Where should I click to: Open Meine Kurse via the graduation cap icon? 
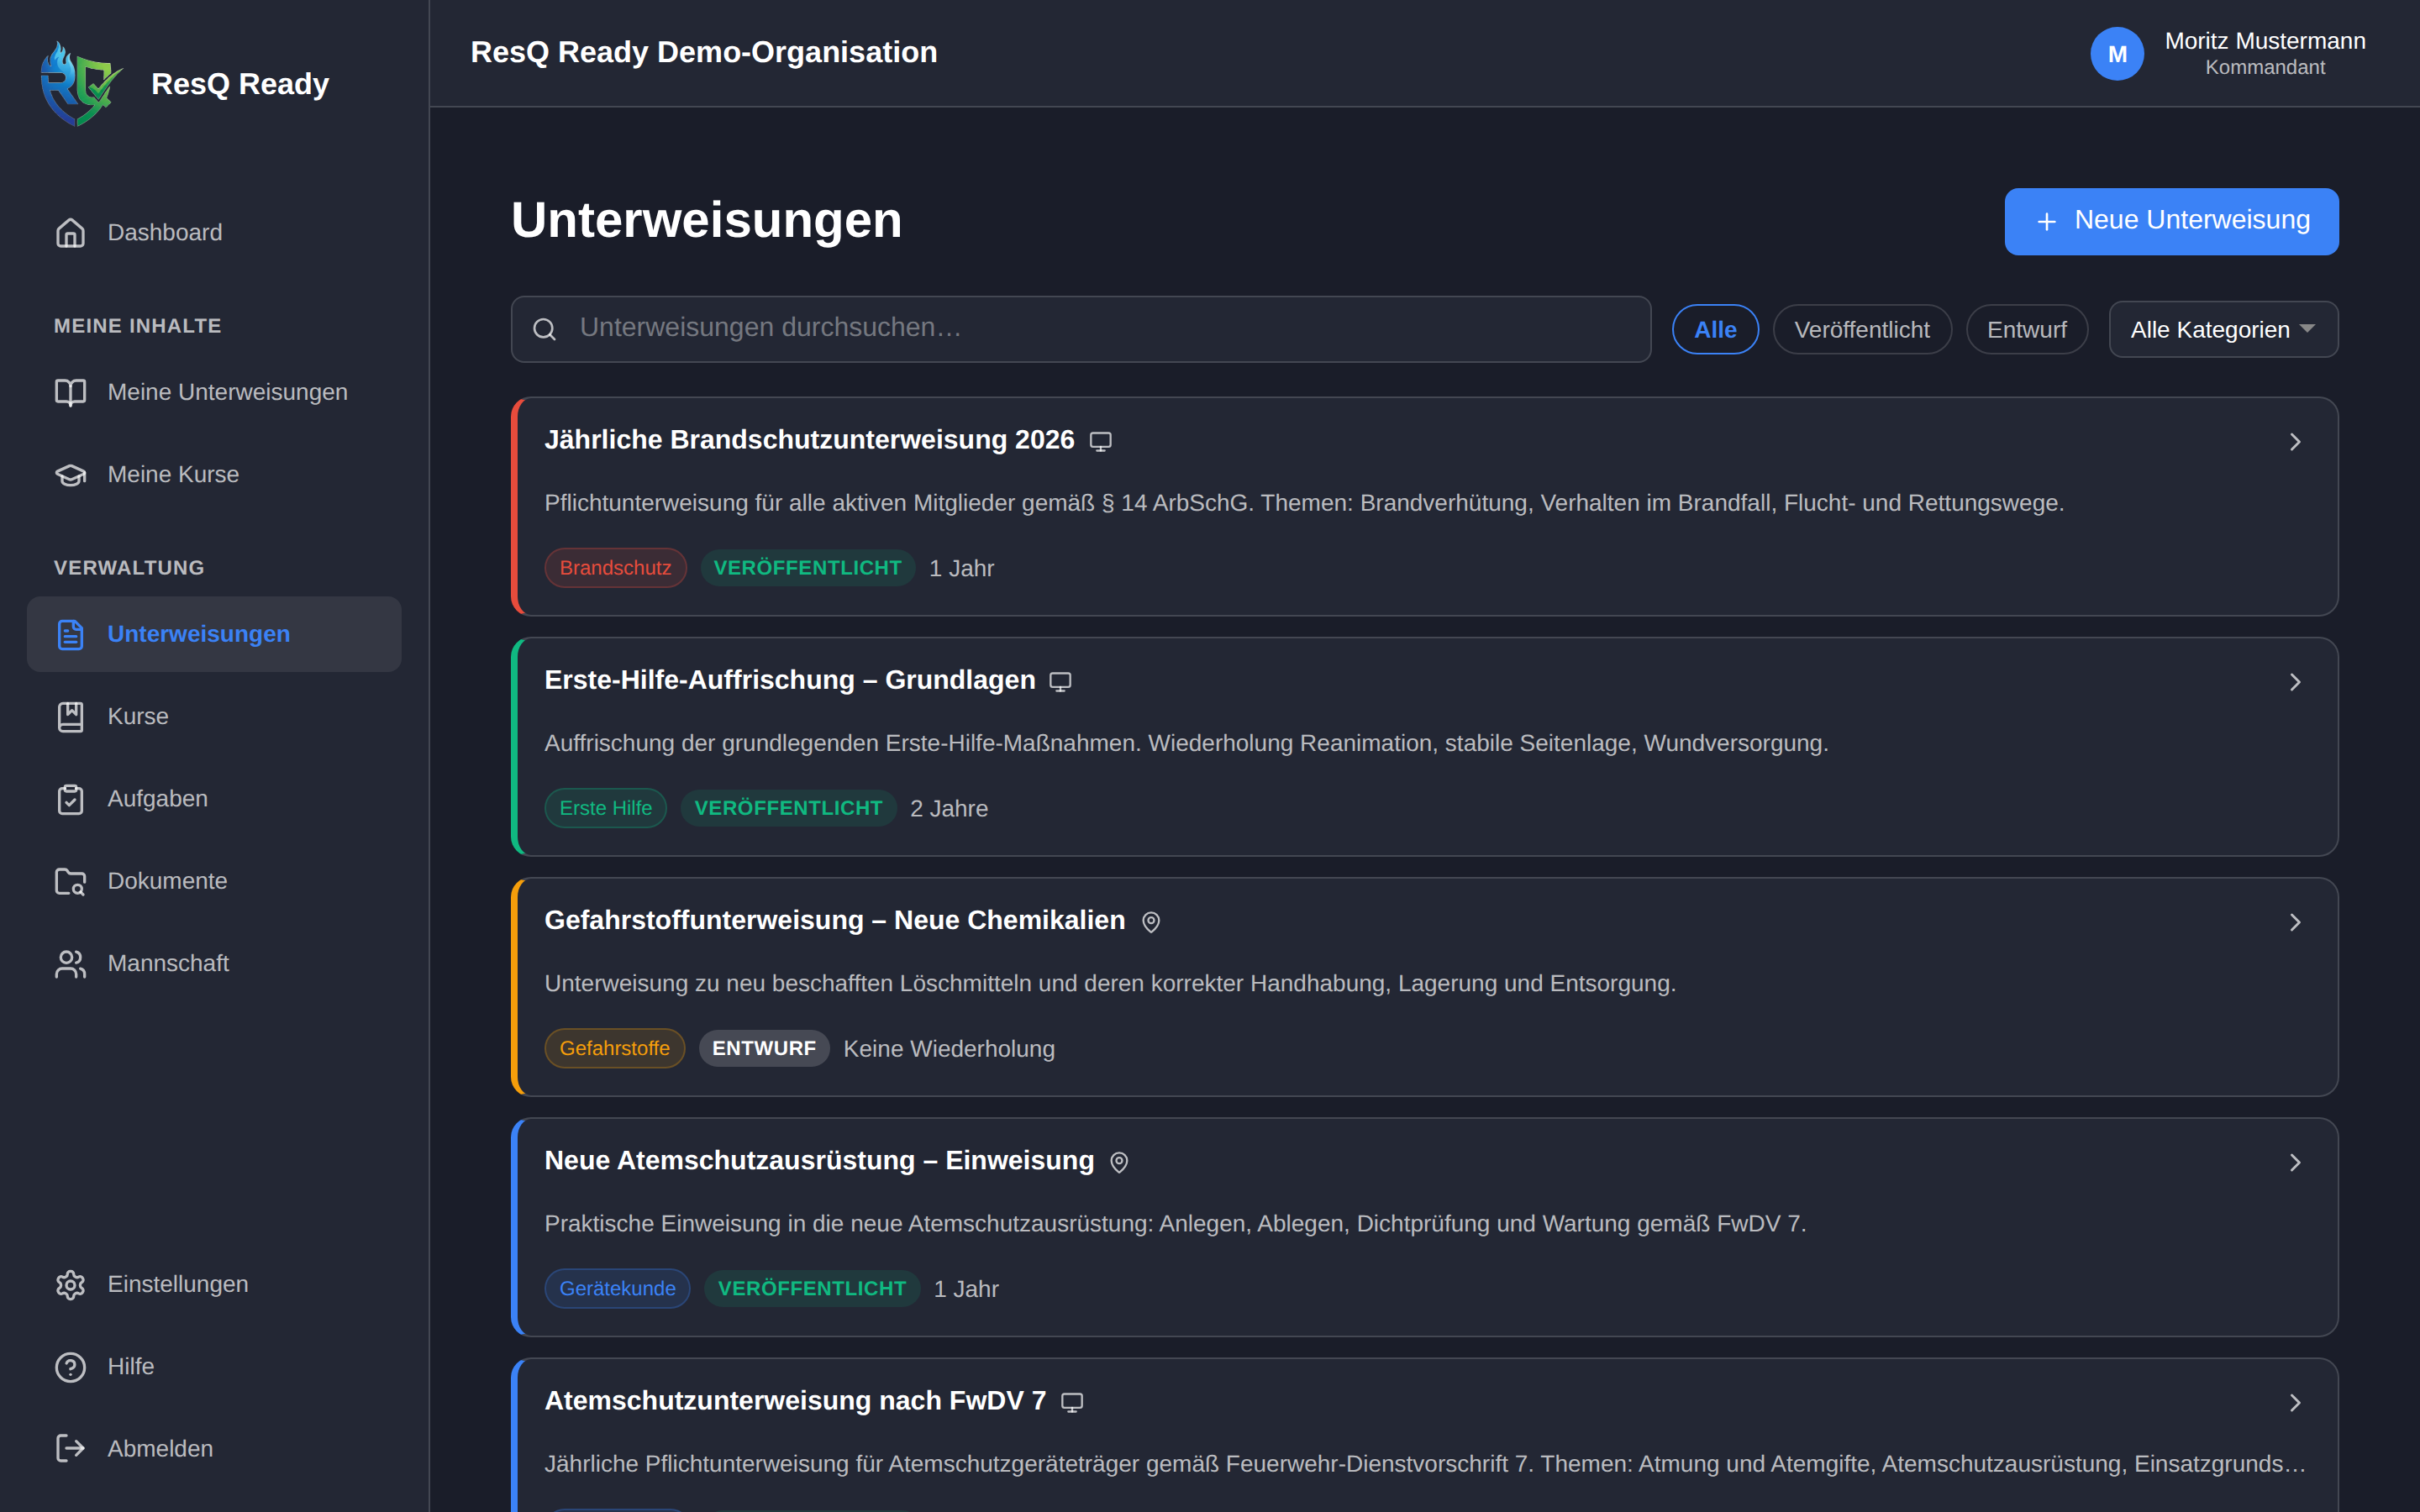[x=70, y=474]
